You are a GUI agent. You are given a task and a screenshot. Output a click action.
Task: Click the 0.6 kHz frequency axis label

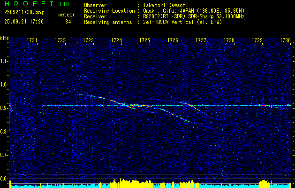[x=4, y=179]
